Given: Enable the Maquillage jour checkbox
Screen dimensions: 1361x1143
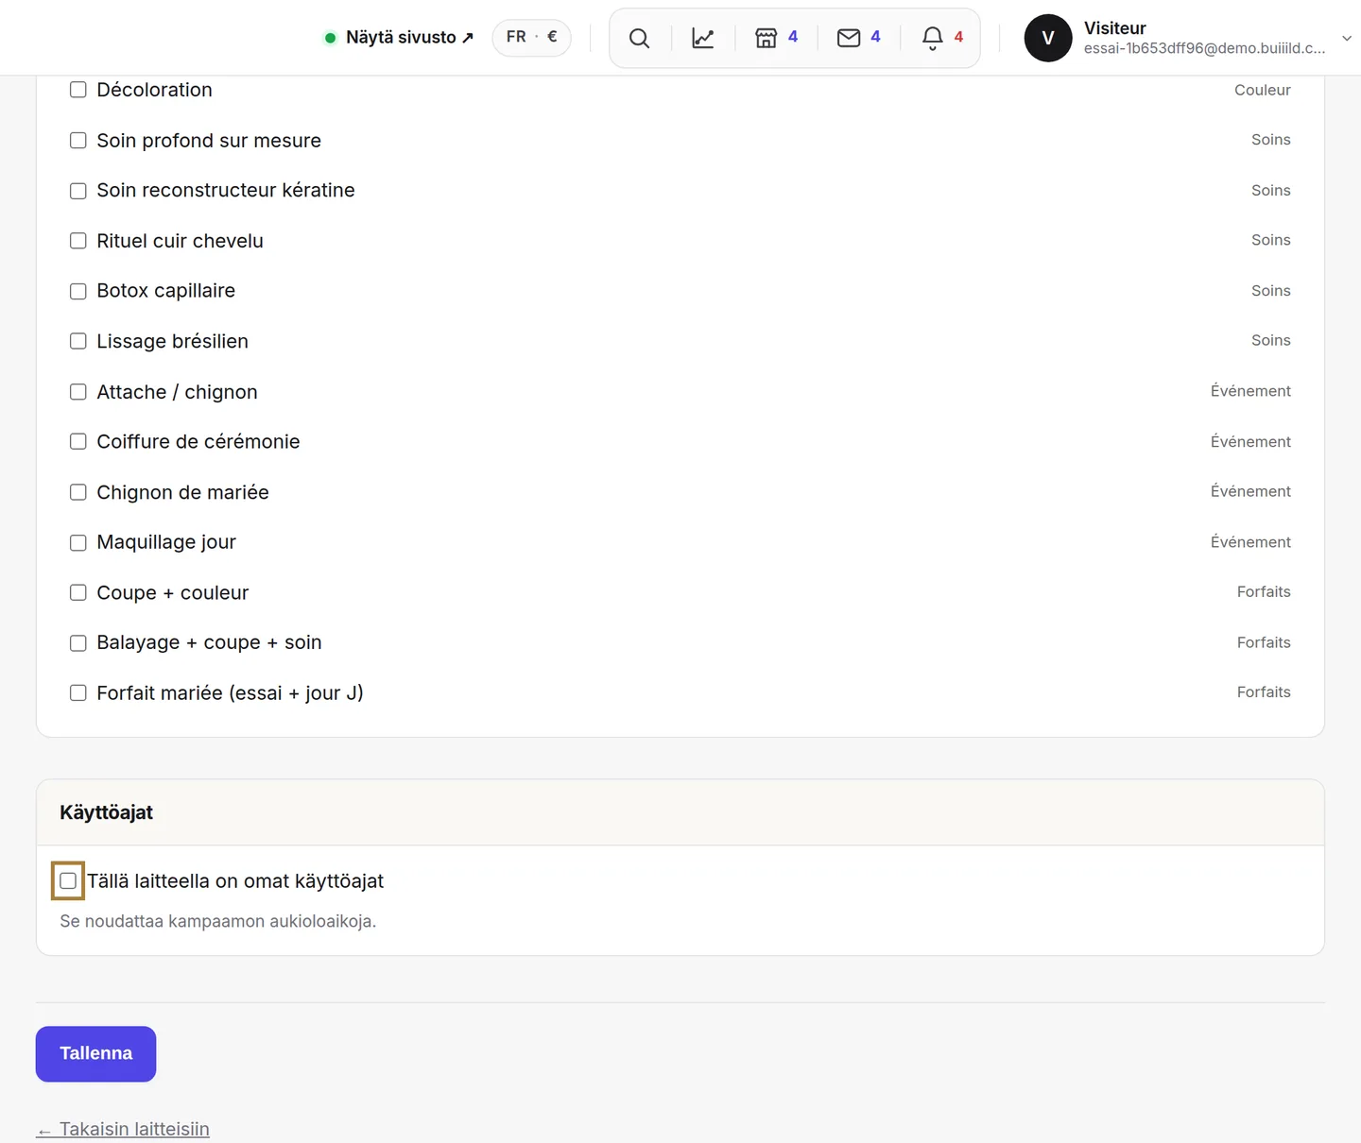Looking at the screenshot, I should click(78, 542).
